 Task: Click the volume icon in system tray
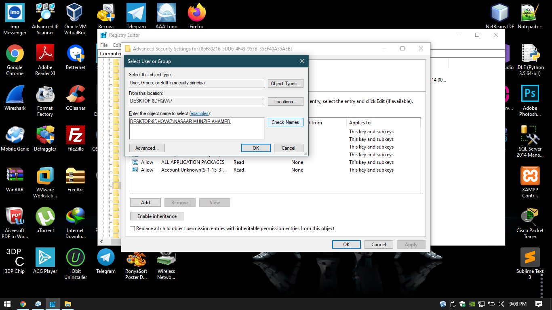pyautogui.click(x=501, y=304)
